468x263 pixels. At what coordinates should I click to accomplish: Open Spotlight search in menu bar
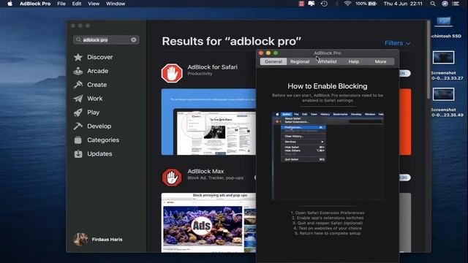[433, 4]
